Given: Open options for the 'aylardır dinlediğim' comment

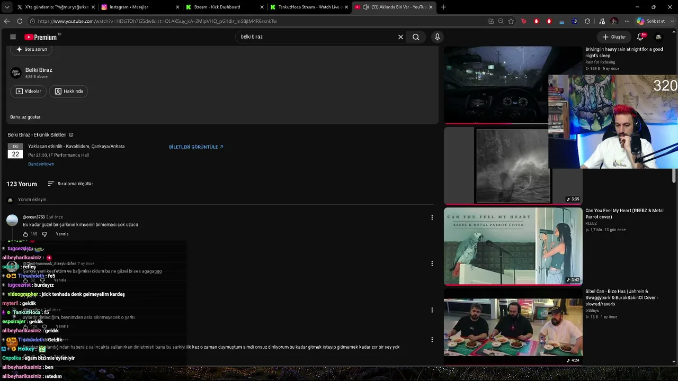Looking at the screenshot, I should [432, 310].
